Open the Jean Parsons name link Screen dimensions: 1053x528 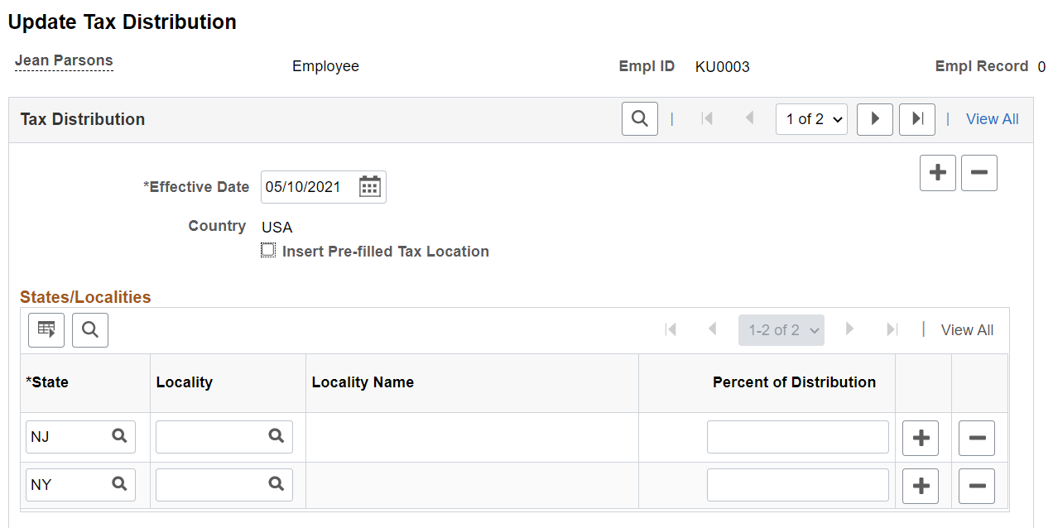tap(64, 60)
